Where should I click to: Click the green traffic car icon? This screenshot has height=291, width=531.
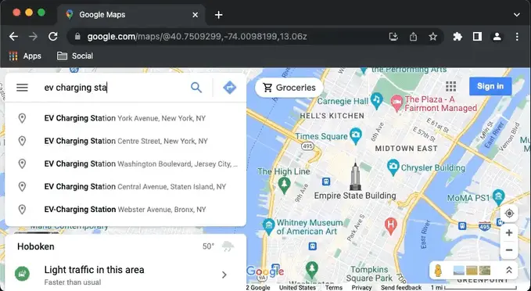pos(22,274)
